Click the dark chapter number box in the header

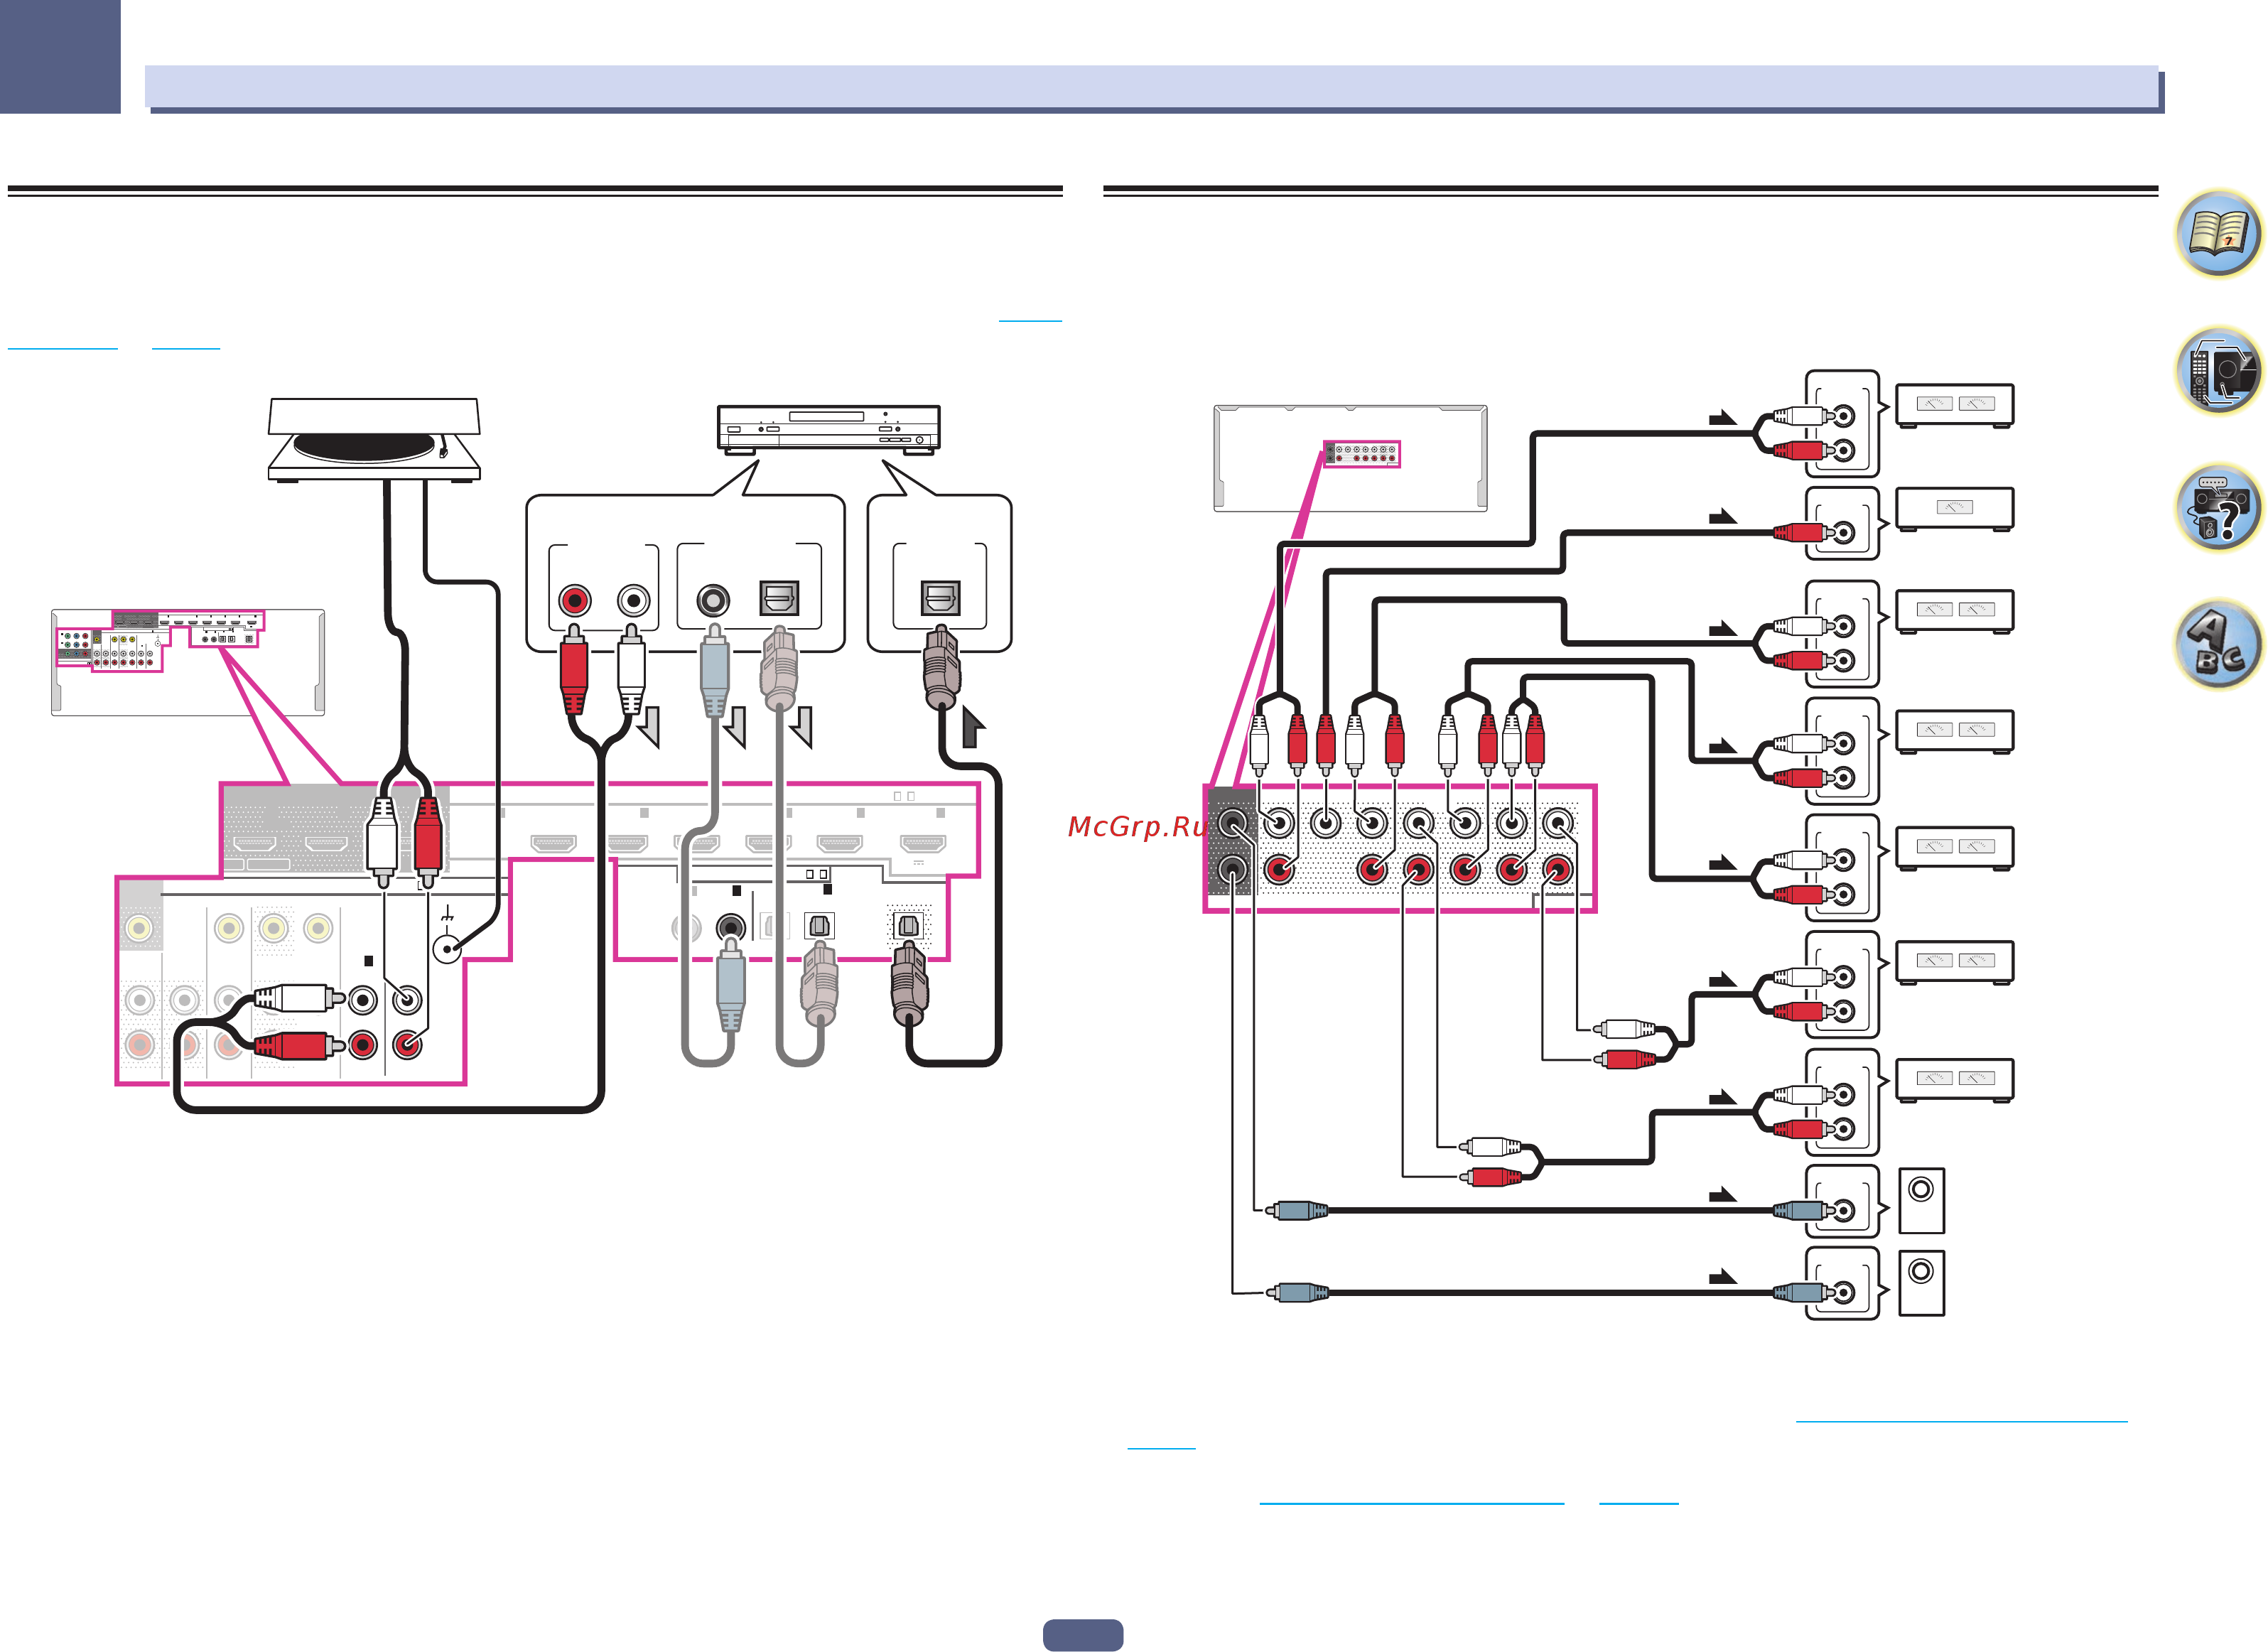[x=60, y=56]
